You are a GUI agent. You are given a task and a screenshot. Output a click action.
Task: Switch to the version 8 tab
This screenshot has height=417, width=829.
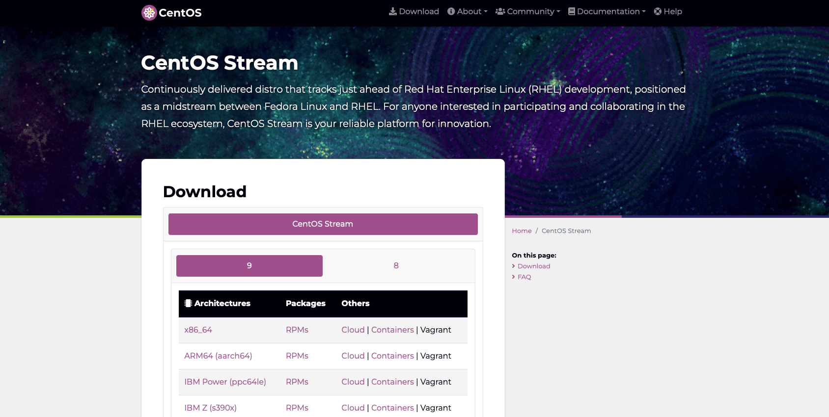[396, 265]
